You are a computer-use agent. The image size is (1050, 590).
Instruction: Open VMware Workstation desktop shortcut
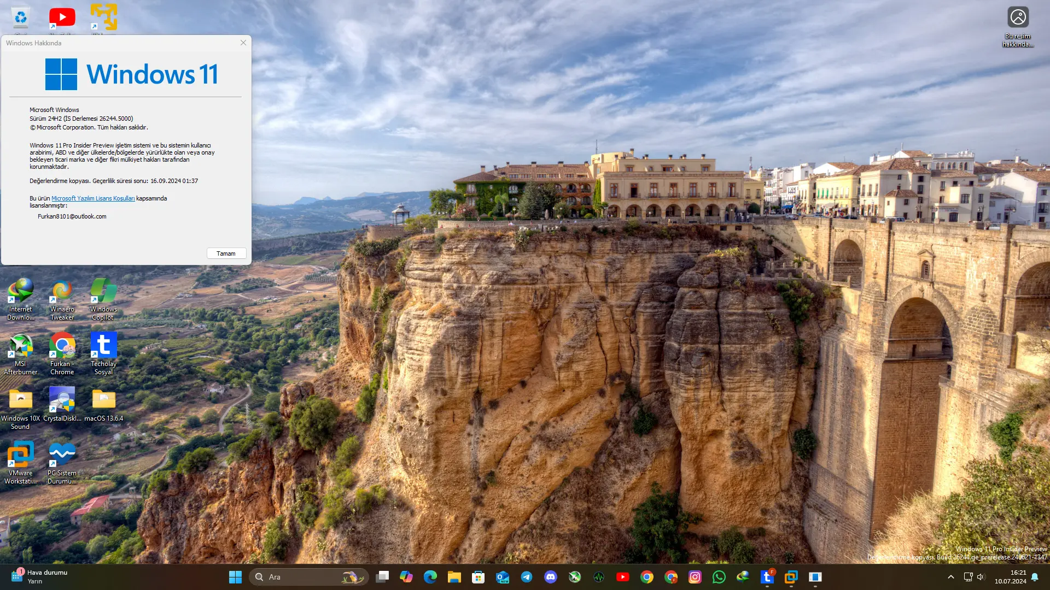pos(20,463)
